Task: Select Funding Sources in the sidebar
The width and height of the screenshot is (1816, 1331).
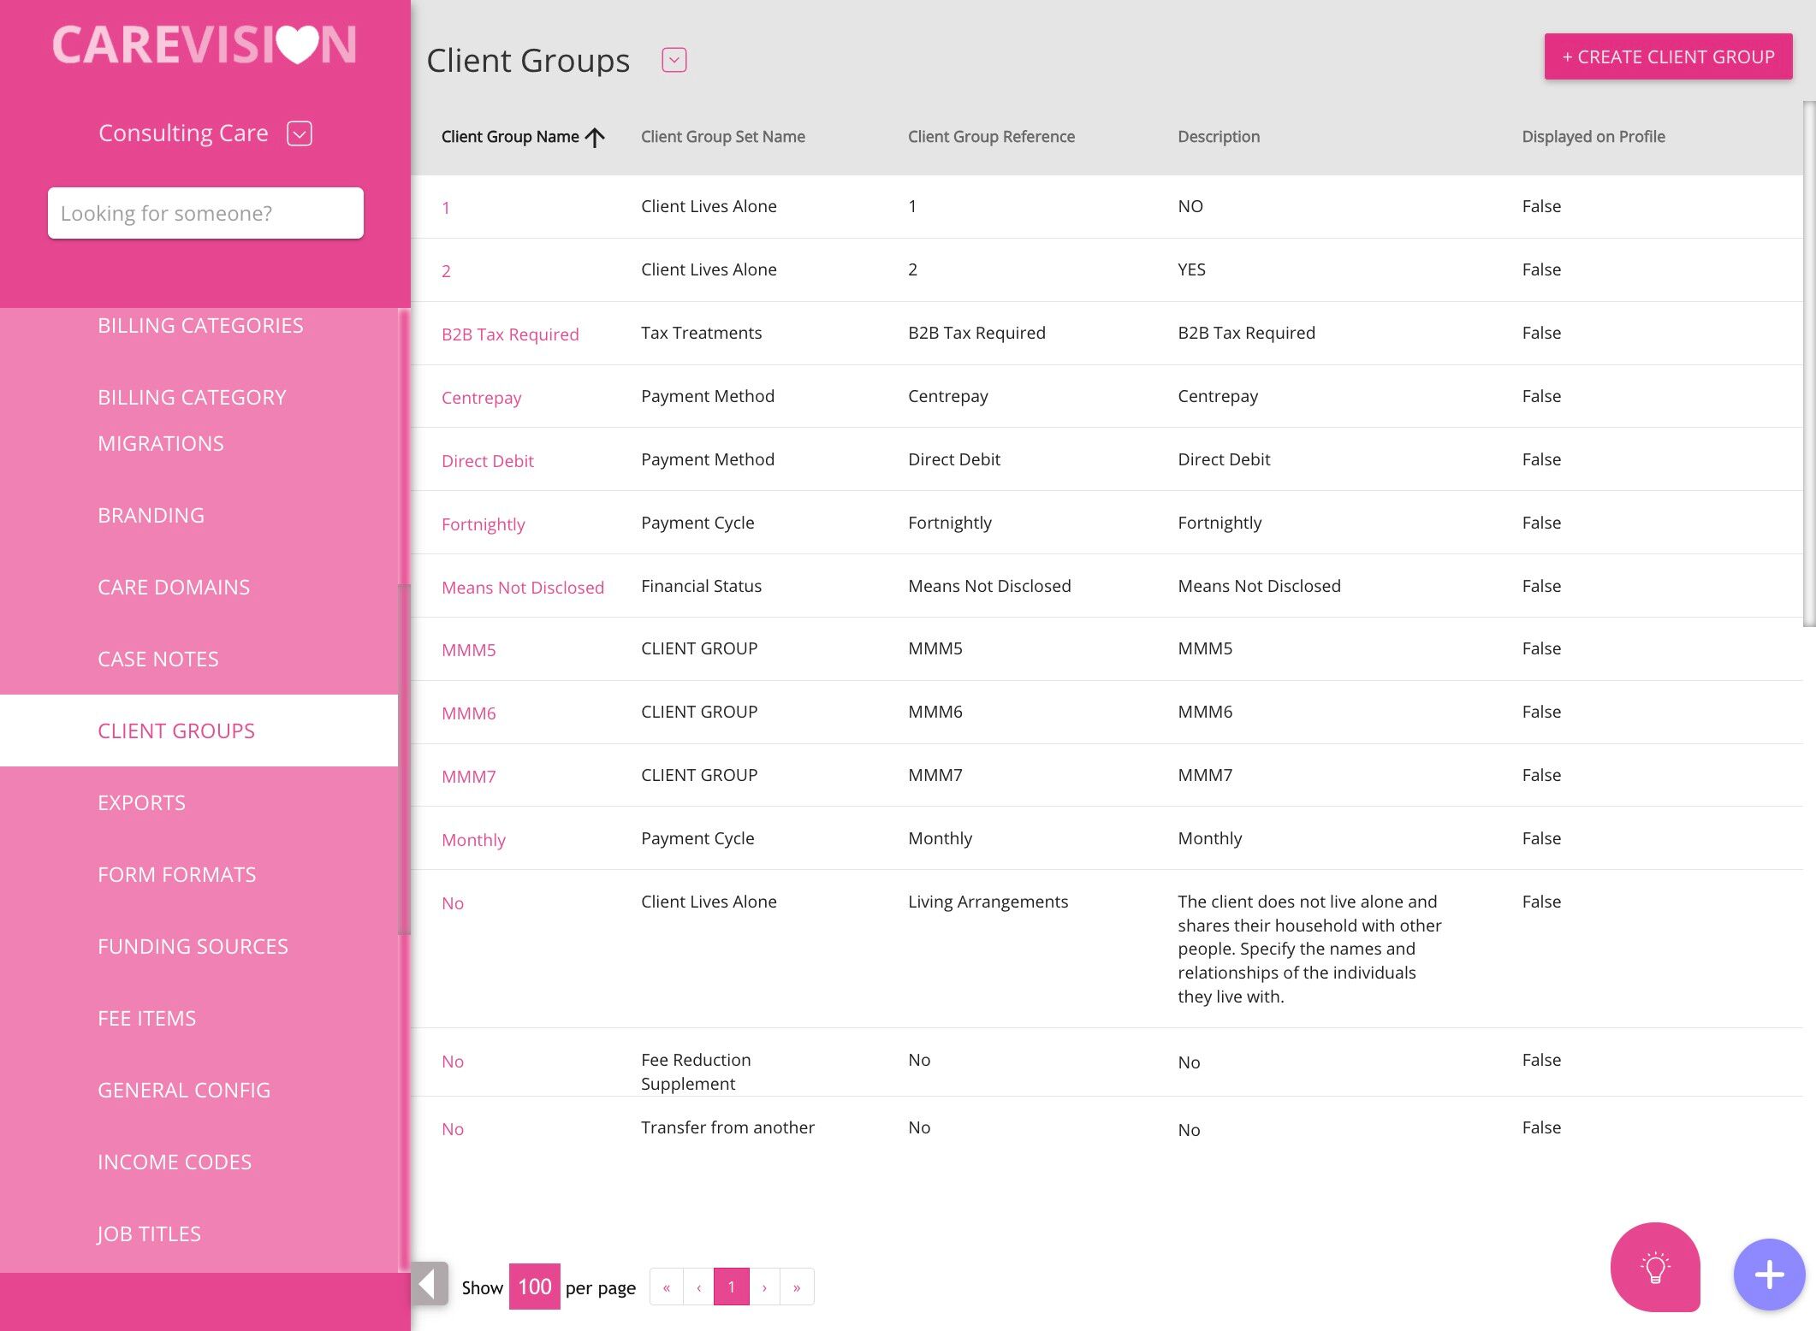Action: pyautogui.click(x=193, y=946)
